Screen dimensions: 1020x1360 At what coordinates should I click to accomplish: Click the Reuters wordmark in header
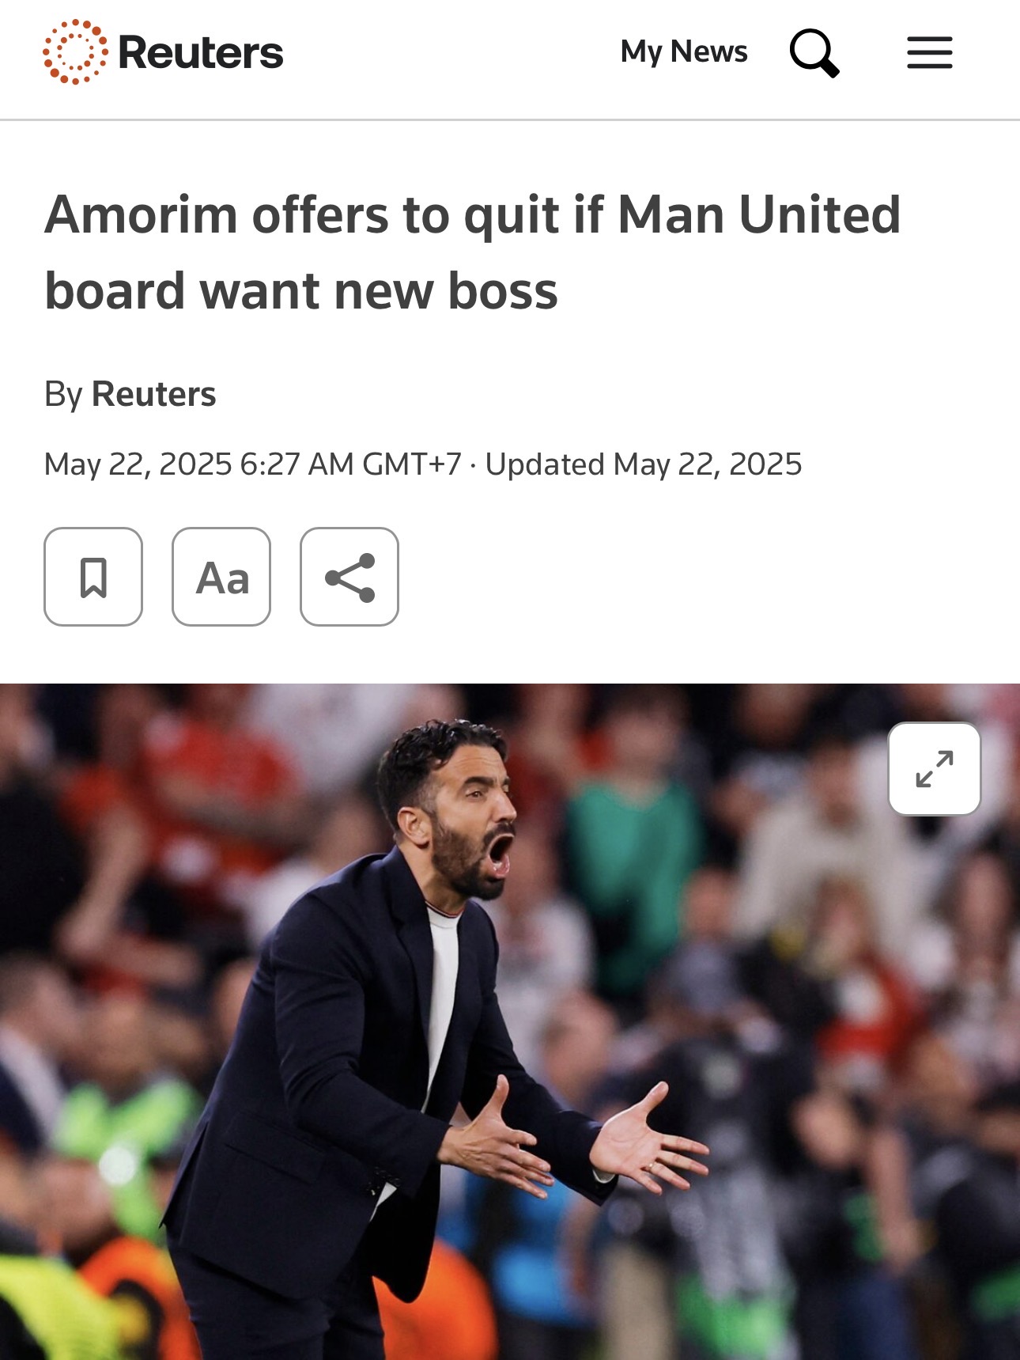click(200, 53)
